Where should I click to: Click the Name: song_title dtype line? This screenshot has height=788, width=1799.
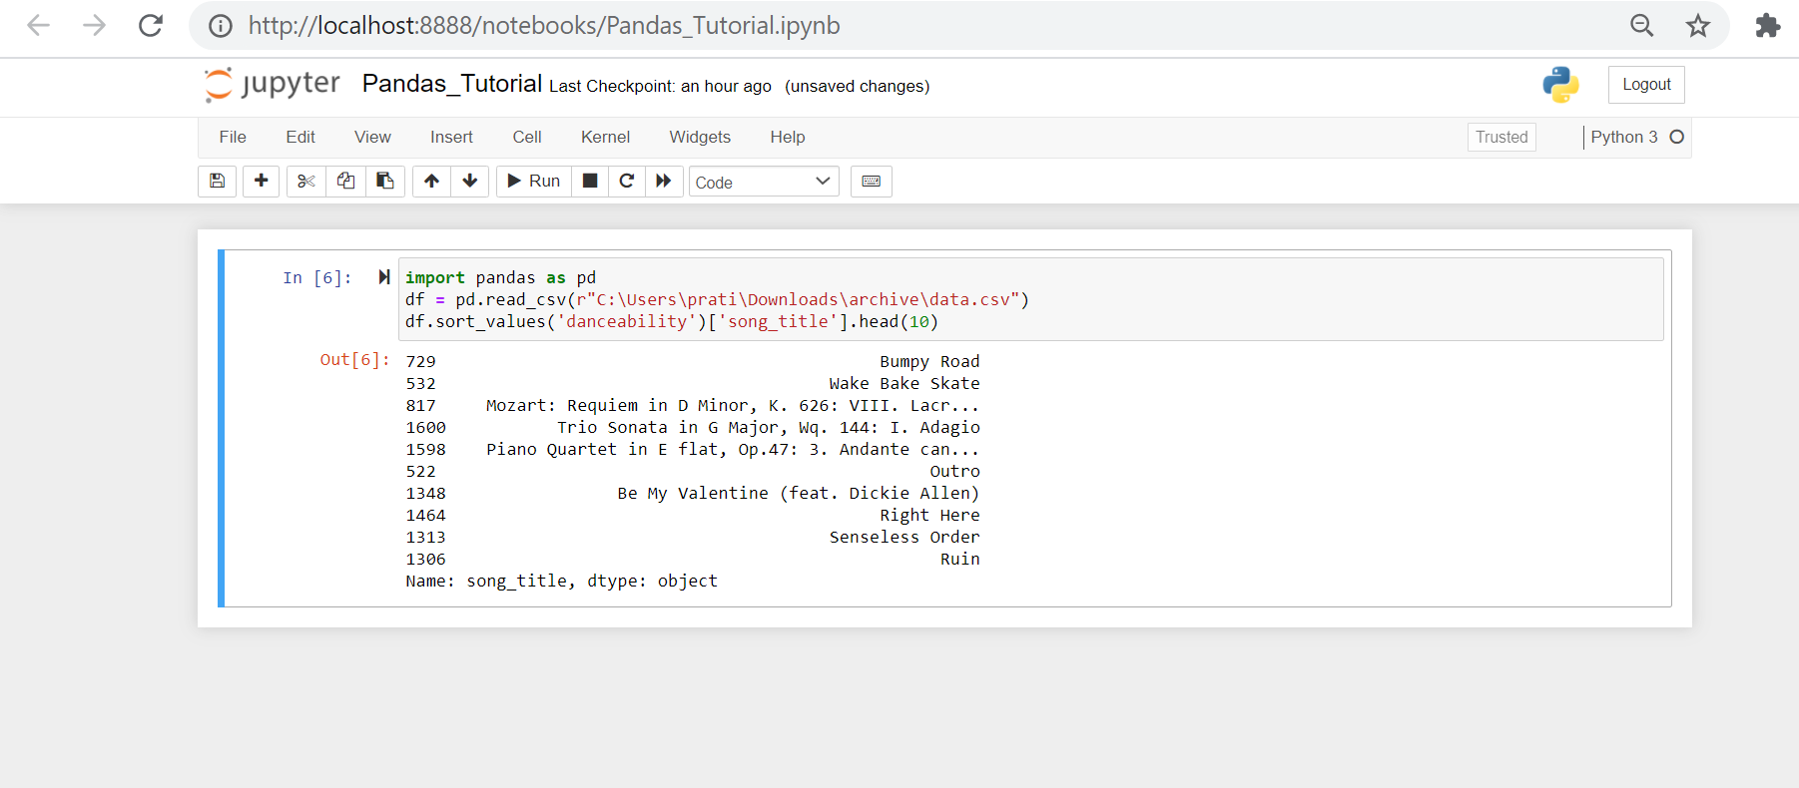point(561,581)
